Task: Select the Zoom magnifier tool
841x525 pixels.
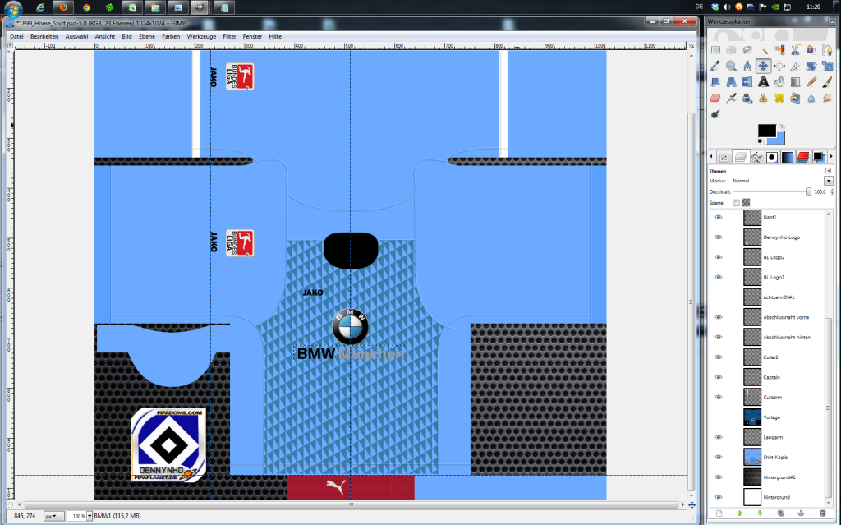Action: click(731, 66)
